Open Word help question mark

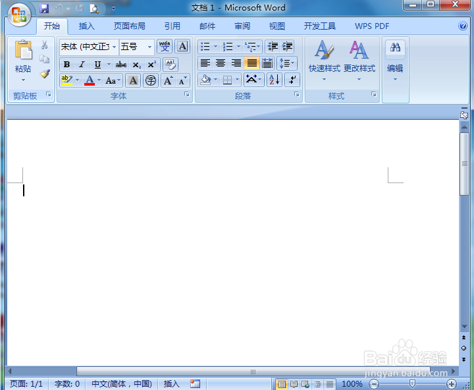463,26
